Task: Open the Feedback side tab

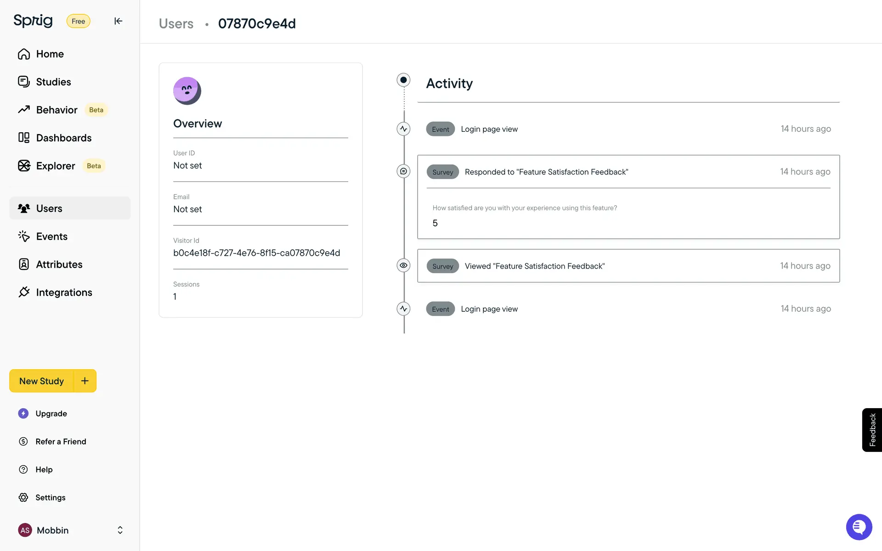Action: click(x=872, y=430)
